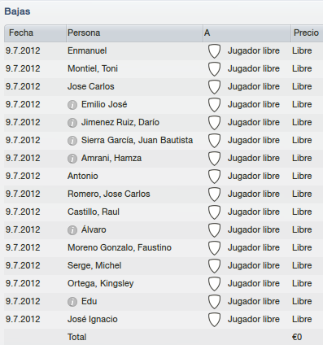Open info icon next to Jimenez Ruiz, Darío
Image resolution: width=323 pixels, height=345 pixels.
coord(72,123)
